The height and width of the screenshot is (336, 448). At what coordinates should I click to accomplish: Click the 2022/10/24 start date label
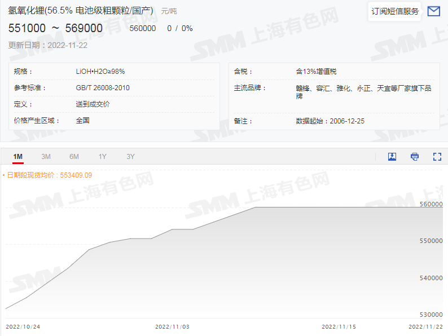coord(23,326)
